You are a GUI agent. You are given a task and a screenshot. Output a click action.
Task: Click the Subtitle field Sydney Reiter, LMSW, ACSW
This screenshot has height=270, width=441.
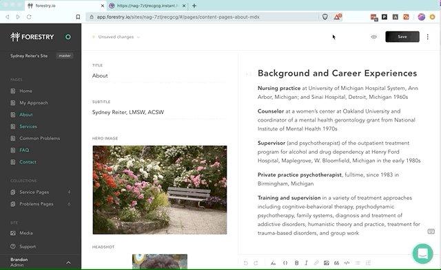tap(159, 112)
